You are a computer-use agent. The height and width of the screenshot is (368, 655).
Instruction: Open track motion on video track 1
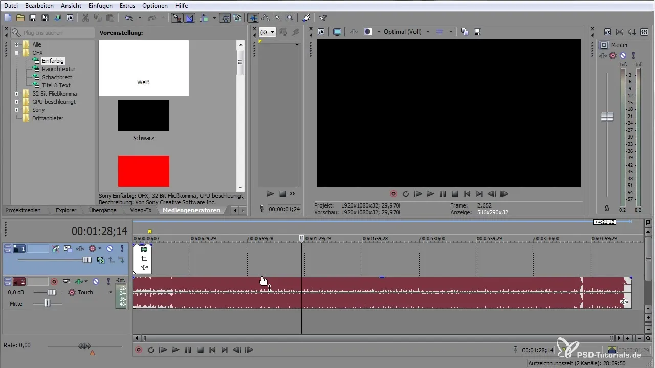[68, 249]
